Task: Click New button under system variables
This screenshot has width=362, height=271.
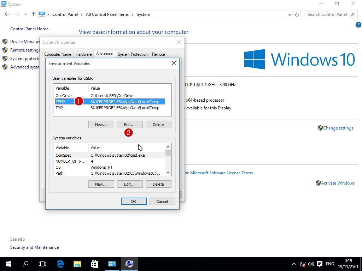Action: (101, 184)
